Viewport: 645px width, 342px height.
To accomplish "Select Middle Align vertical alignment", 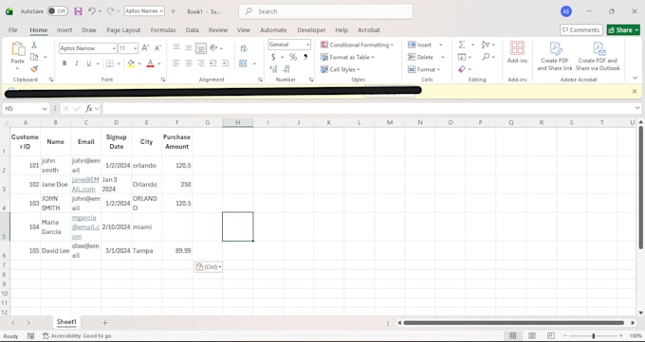I will (x=189, y=48).
